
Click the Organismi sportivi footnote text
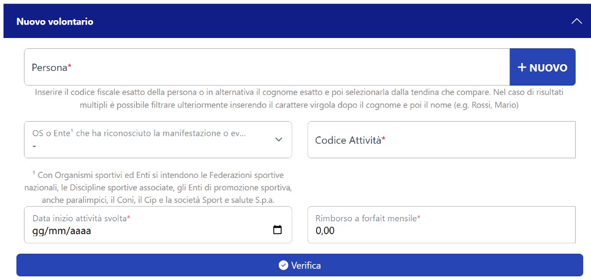click(158, 188)
